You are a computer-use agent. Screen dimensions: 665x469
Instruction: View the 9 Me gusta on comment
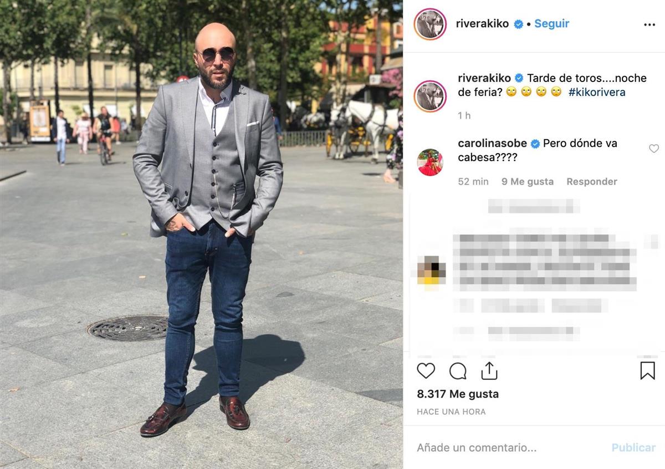click(x=528, y=181)
